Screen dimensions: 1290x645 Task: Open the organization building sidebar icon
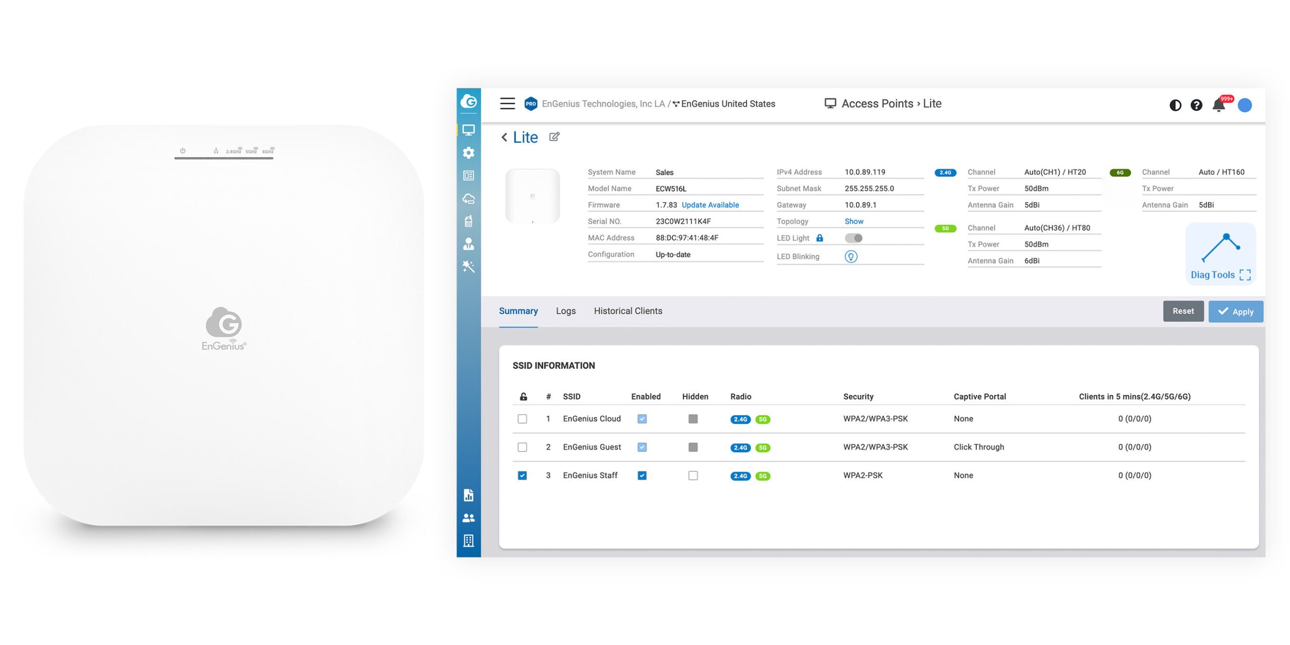(x=468, y=541)
